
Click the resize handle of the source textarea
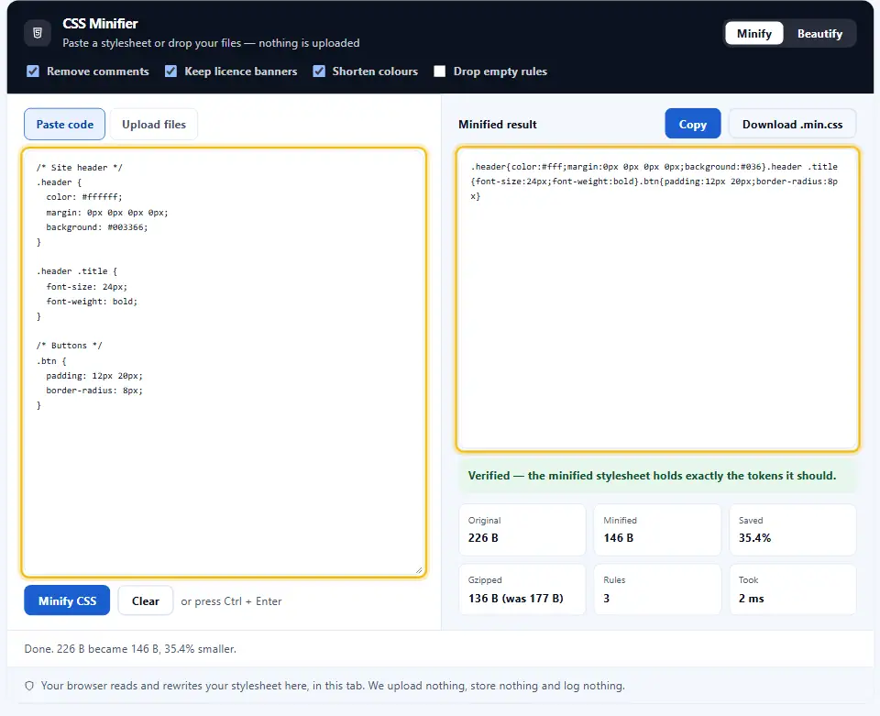[x=419, y=570]
